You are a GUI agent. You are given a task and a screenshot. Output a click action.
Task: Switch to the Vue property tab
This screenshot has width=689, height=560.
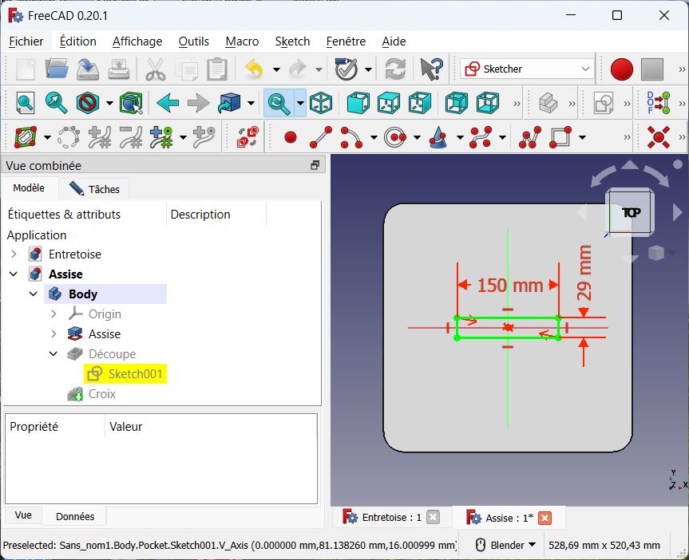(x=23, y=515)
